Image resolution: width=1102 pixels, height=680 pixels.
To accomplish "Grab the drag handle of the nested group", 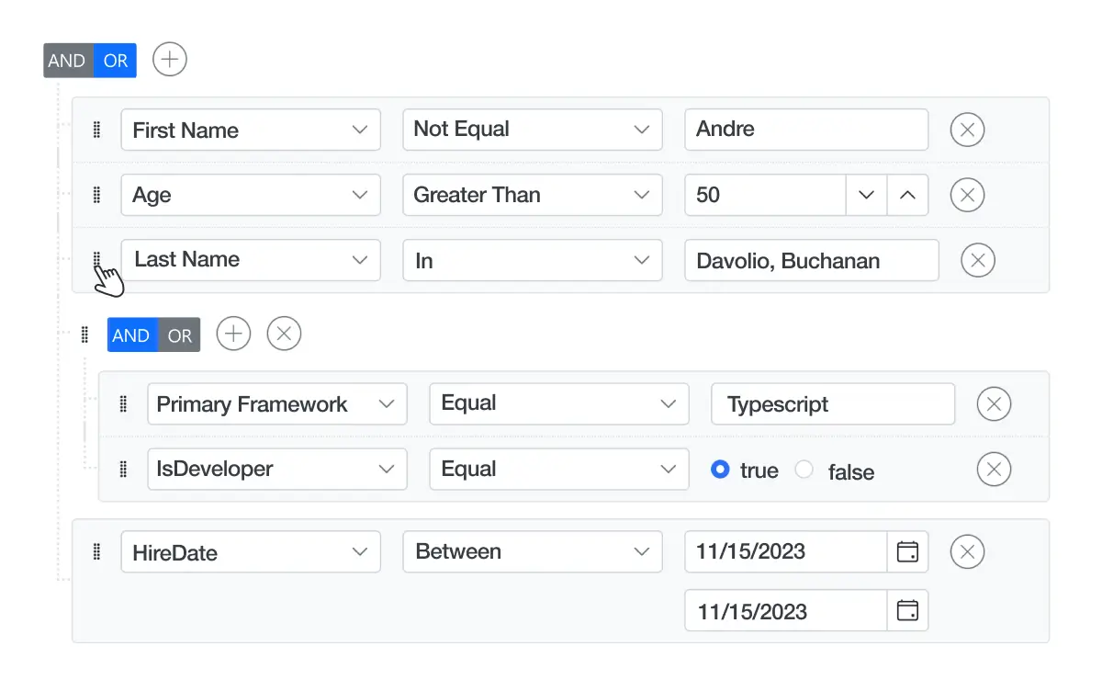I will coord(84,334).
